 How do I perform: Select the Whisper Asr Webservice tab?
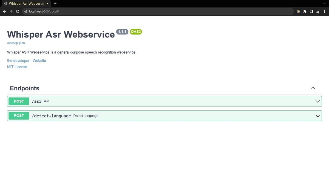26,4
